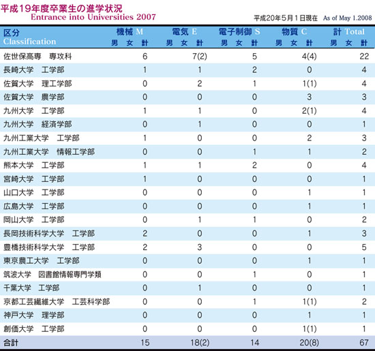Select row 宮崎大学 工学部
The image size is (375, 351).
(187, 179)
